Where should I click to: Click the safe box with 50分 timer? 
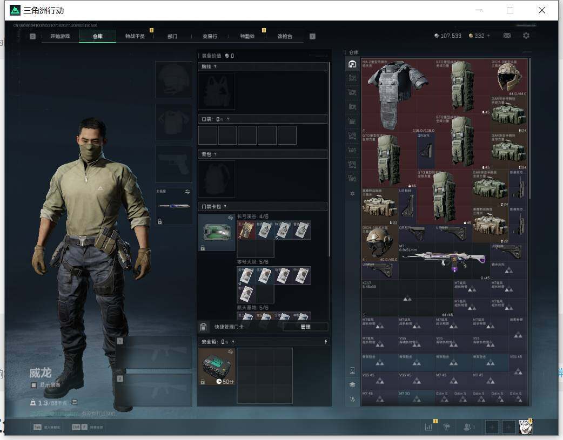tap(217, 367)
